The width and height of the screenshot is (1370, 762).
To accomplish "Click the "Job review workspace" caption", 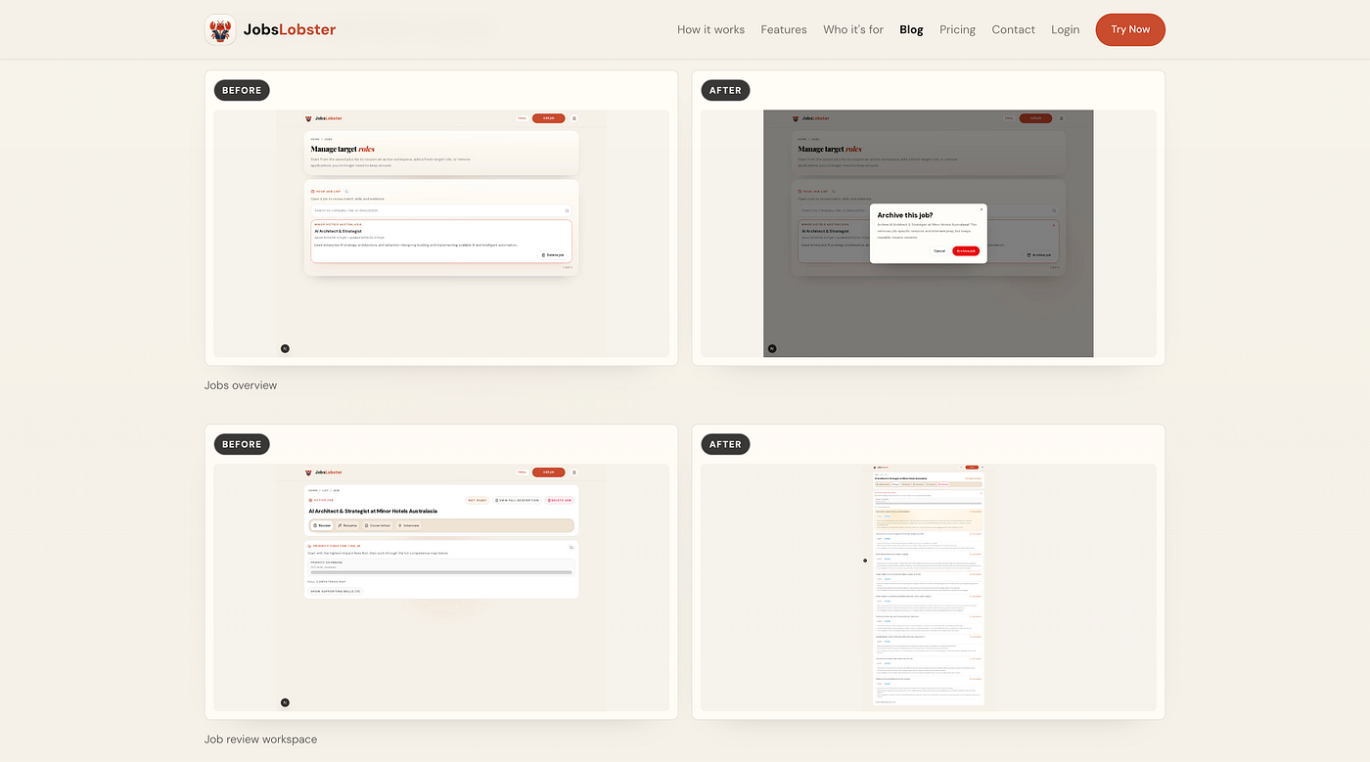I will [260, 740].
